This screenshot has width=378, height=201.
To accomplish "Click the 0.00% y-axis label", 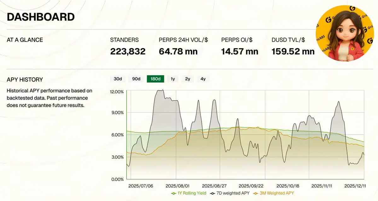I will 118,179.
